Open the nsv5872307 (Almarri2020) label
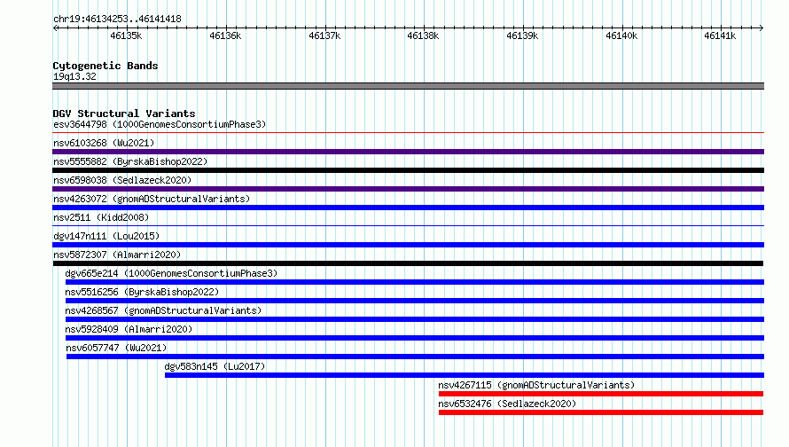789x447 pixels. coord(117,255)
